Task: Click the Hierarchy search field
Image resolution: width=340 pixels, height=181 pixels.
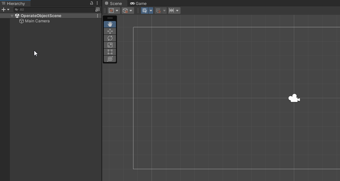Action: [54, 10]
